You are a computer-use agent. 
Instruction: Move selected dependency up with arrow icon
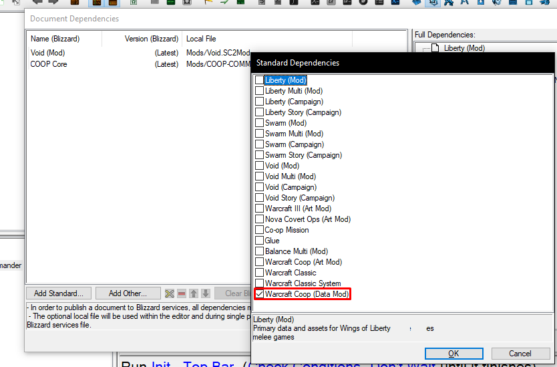[194, 293]
